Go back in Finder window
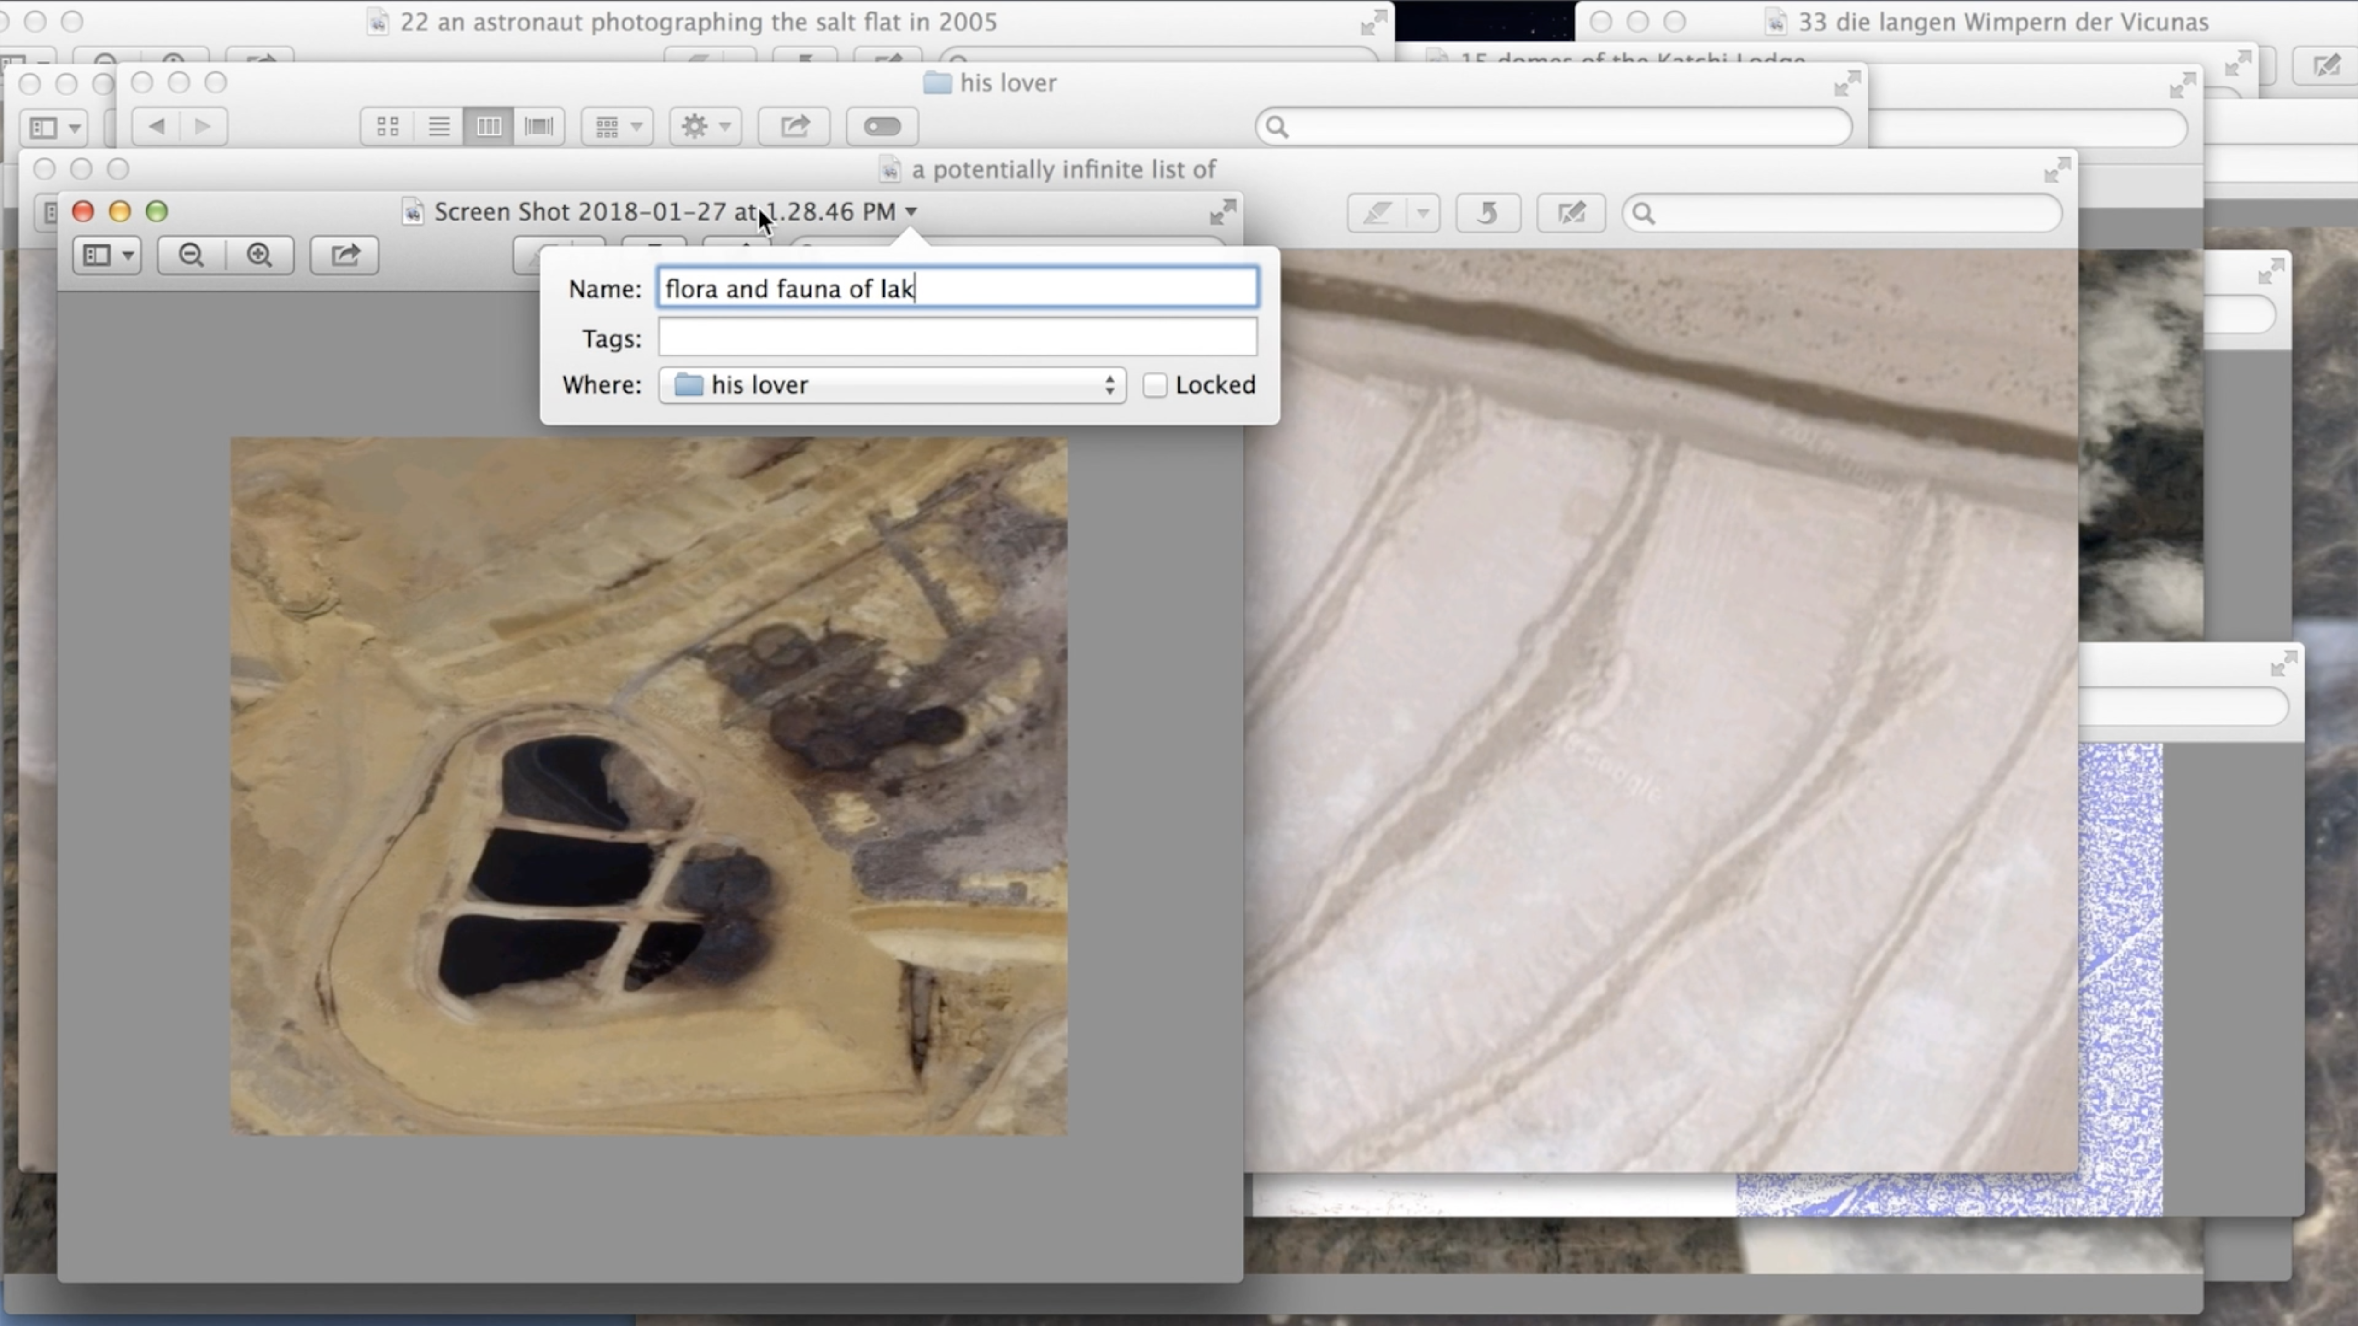This screenshot has width=2358, height=1326. (x=157, y=126)
